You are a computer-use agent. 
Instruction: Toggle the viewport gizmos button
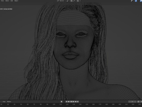tap(136, 1)
